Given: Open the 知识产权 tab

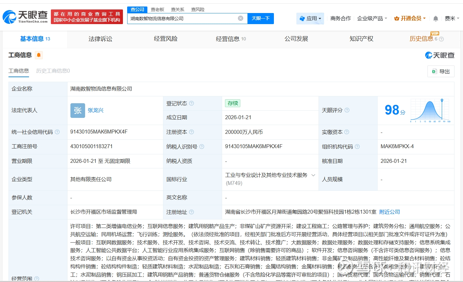Looking at the screenshot, I should click(x=361, y=39).
